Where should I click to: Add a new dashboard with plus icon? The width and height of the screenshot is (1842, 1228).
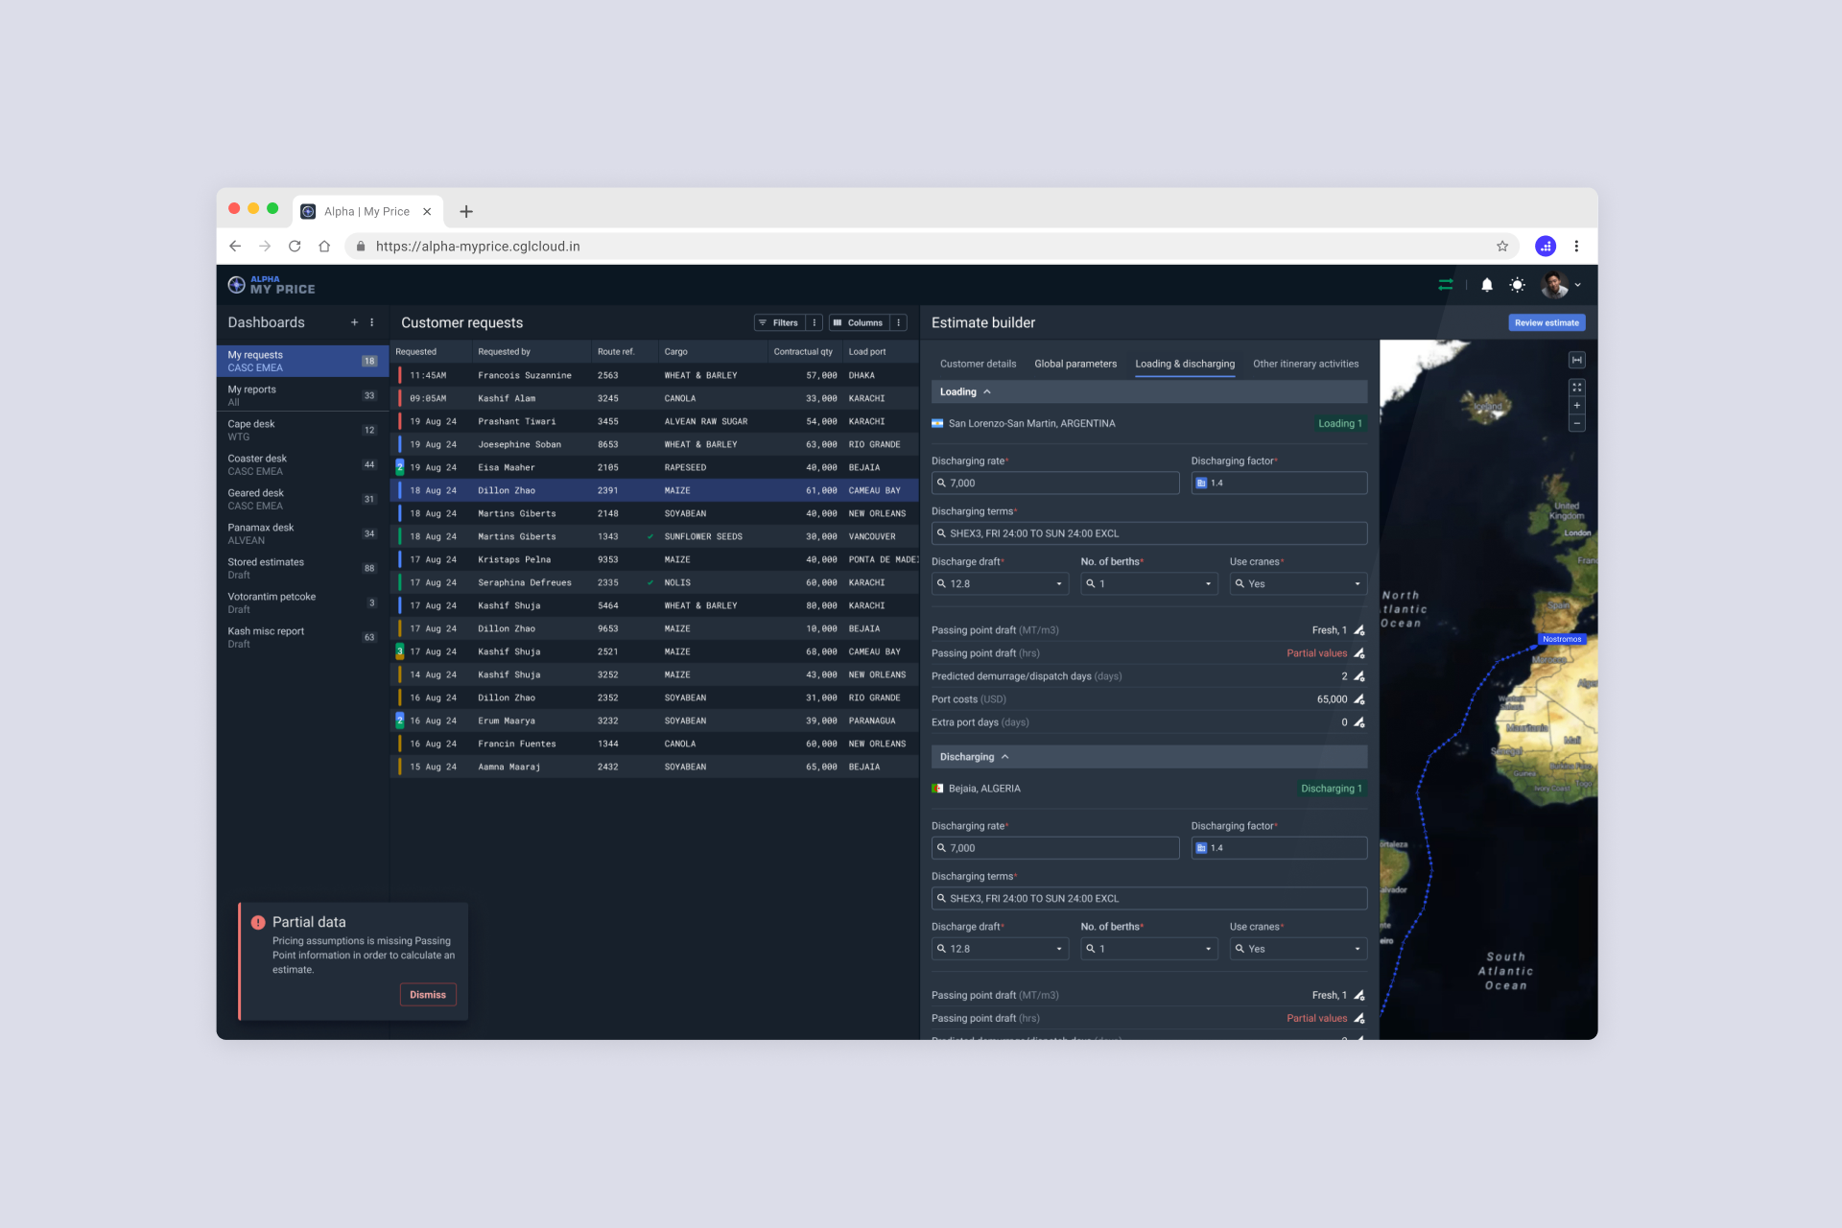coord(354,322)
